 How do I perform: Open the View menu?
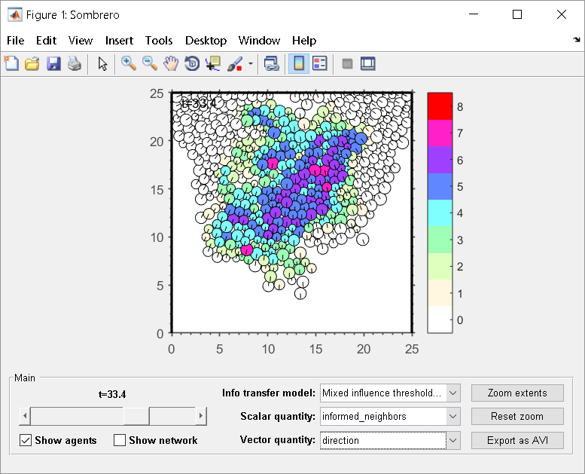tap(81, 41)
